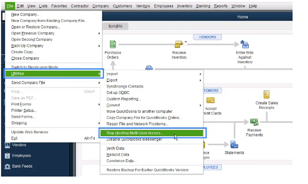This screenshot has width=308, height=184.
Task: Open the Window menu
Action: click(238, 6)
